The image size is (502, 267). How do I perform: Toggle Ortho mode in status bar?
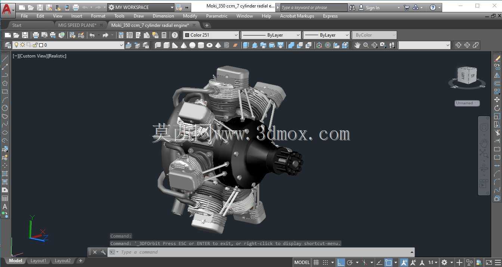click(341, 263)
